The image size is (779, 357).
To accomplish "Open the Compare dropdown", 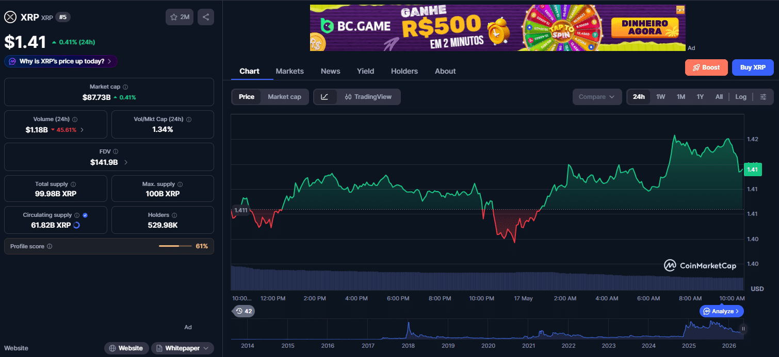I will 597,97.
